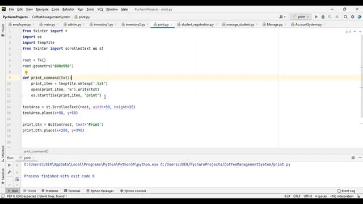Click print_command() breadcrumb below editor
The height and width of the screenshot is (204, 363).
coord(36,151)
